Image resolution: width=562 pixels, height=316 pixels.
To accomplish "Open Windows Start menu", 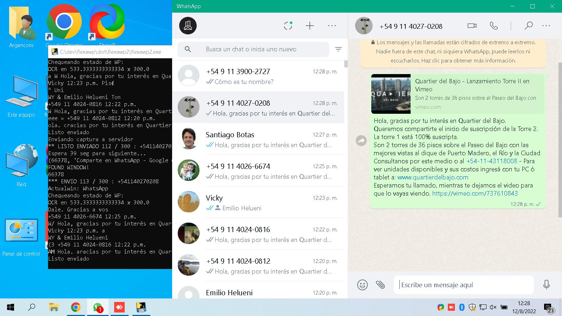I will click(x=11, y=308).
